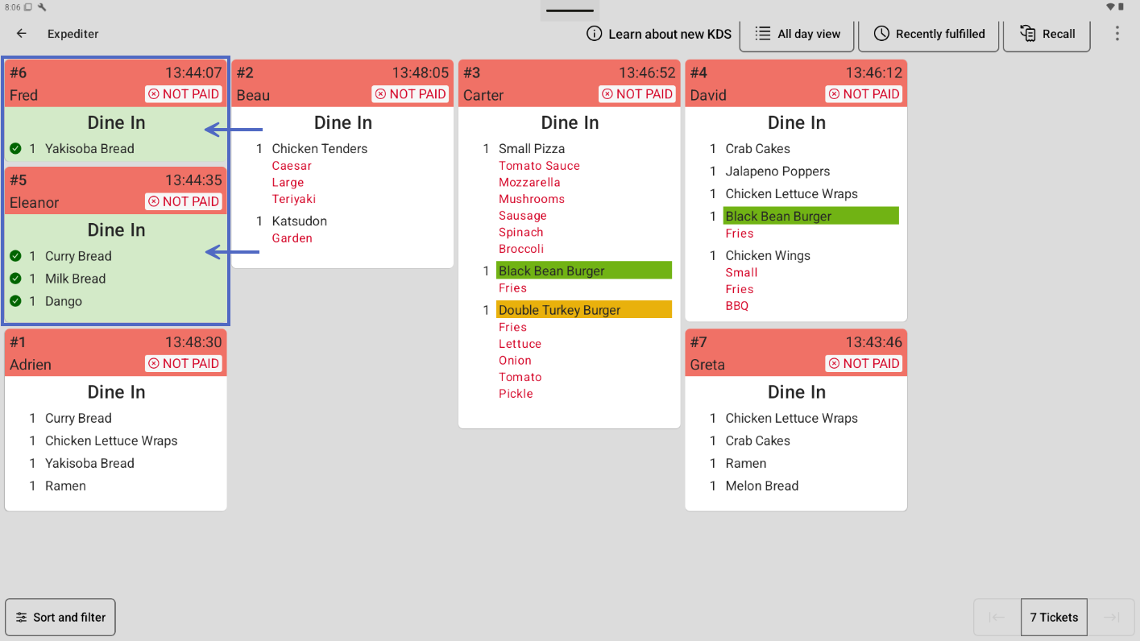
Task: Toggle the Dango checkmark on Eleanor's ticket
Action: 15,301
